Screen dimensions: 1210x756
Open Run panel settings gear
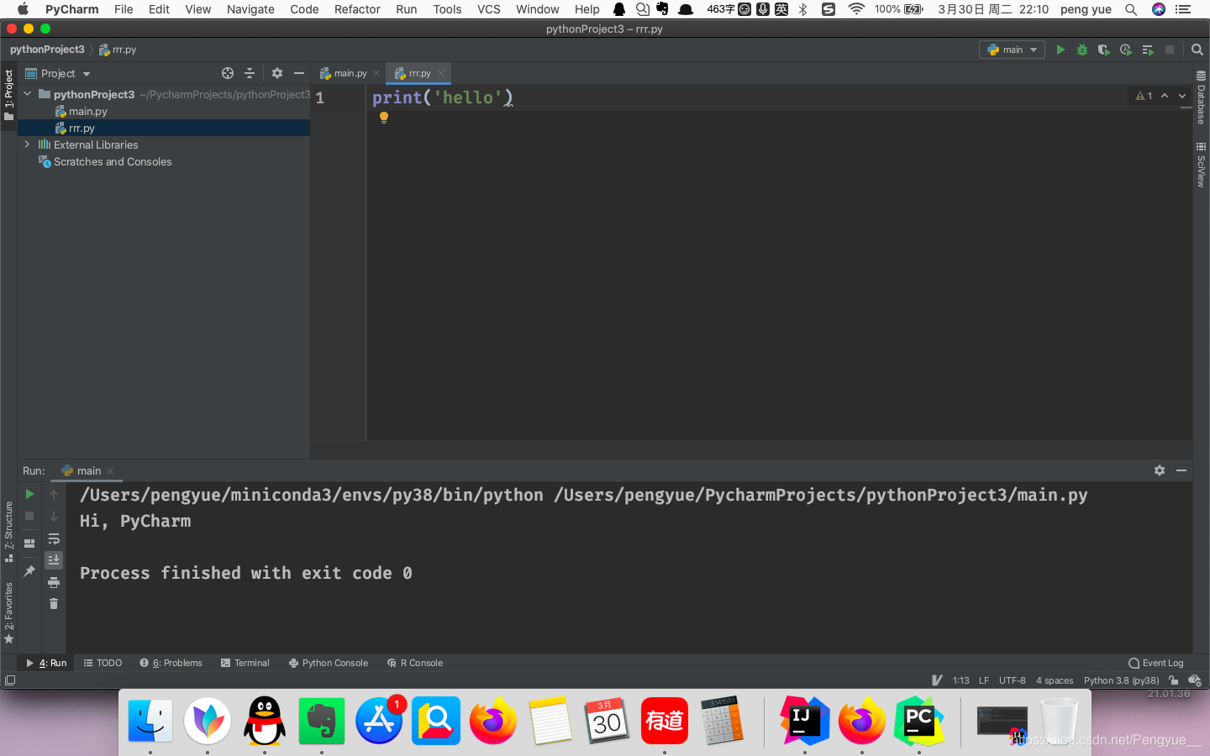1160,470
